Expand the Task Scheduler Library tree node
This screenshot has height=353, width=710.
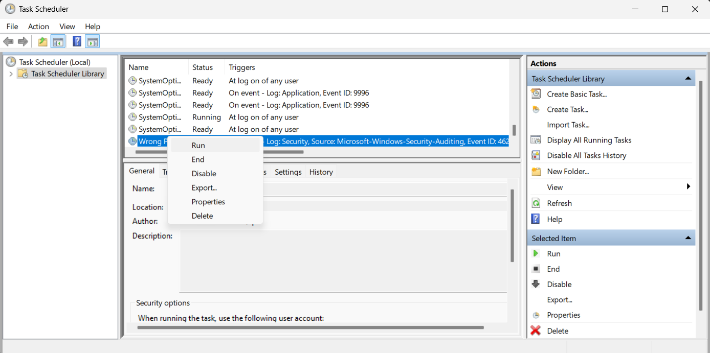pos(11,74)
